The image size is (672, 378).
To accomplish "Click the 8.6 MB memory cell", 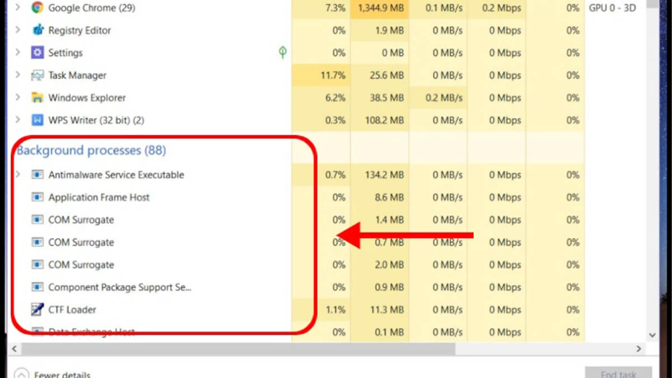I will pos(380,197).
